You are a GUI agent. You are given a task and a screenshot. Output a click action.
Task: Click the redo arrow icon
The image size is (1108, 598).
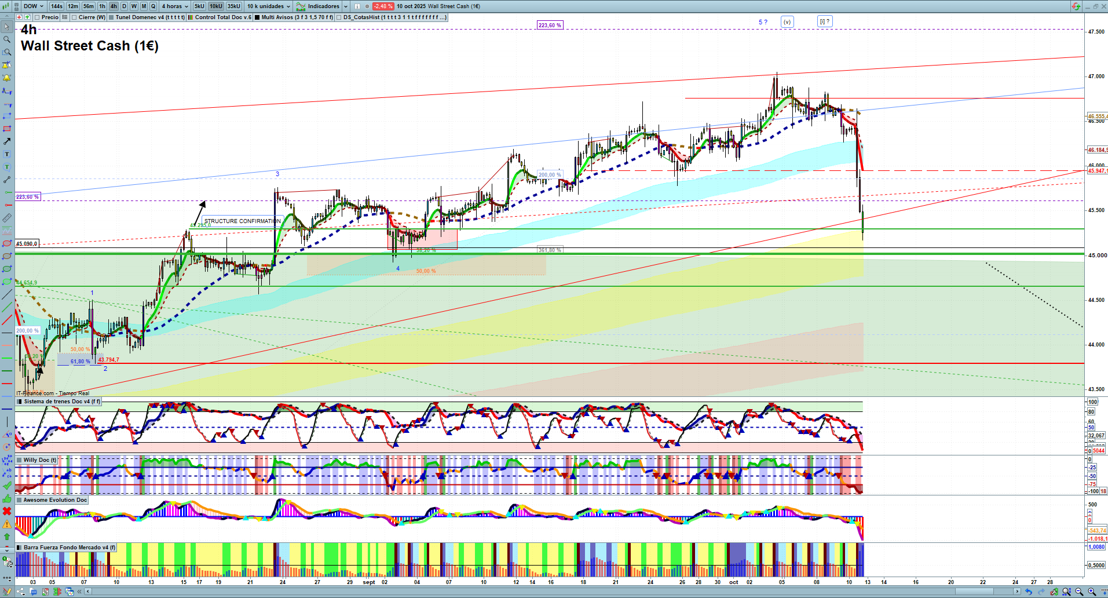click(x=1041, y=592)
